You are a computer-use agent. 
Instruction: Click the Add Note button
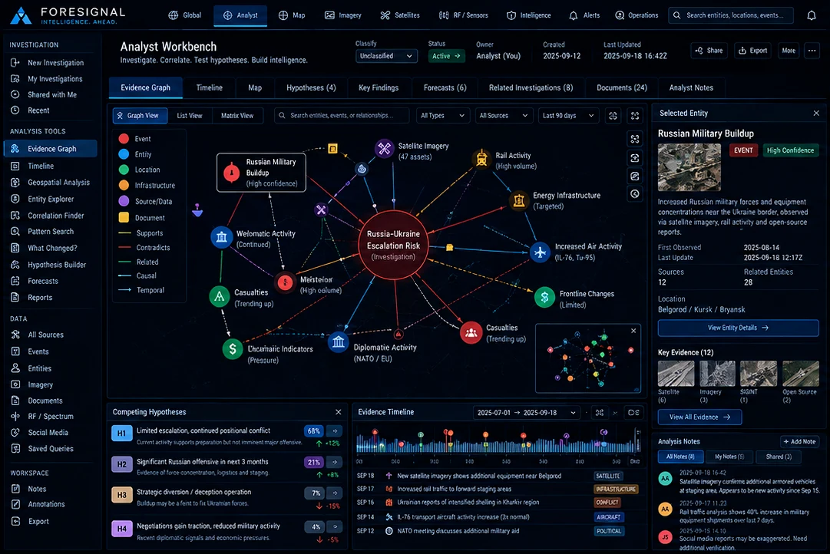tap(799, 441)
